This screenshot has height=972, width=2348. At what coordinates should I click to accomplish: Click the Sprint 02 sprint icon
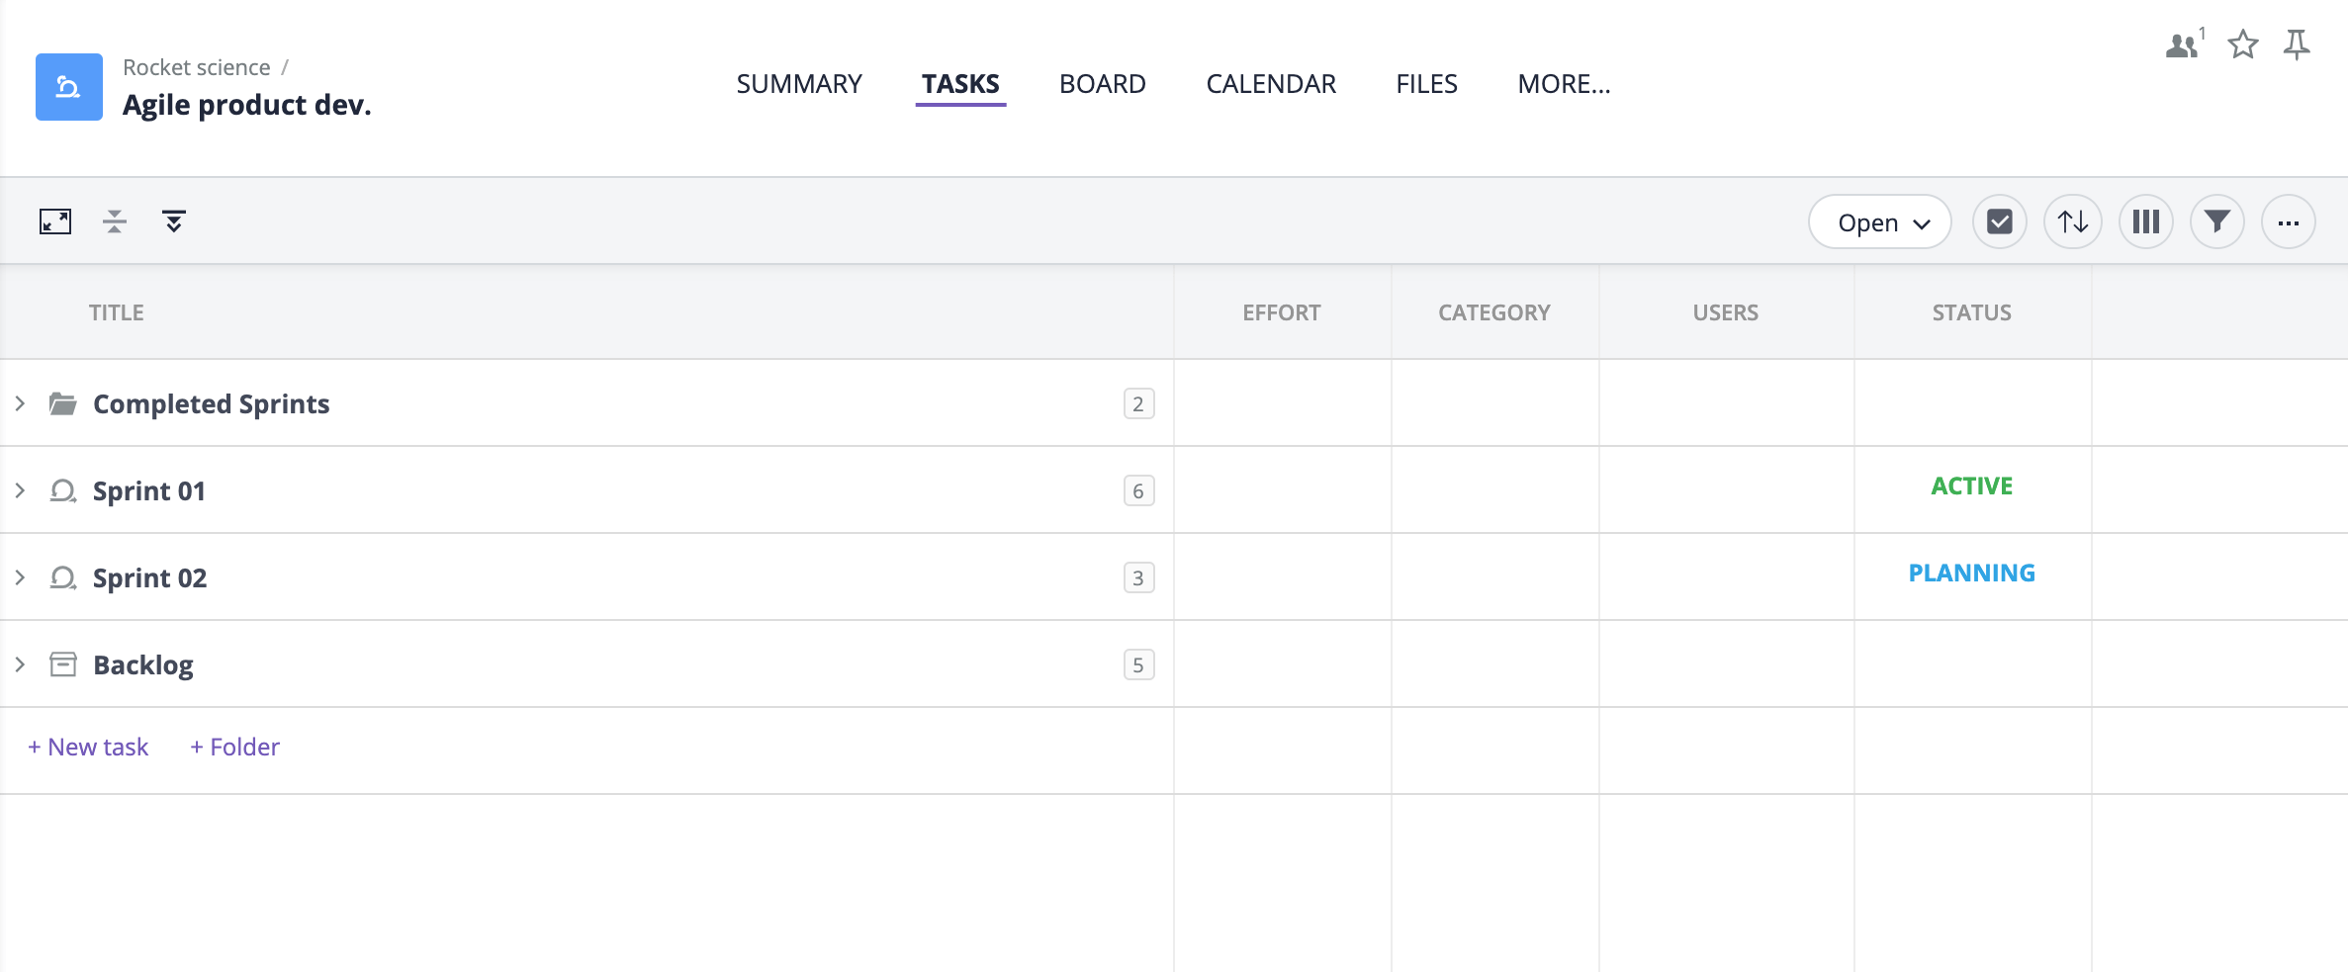63,577
